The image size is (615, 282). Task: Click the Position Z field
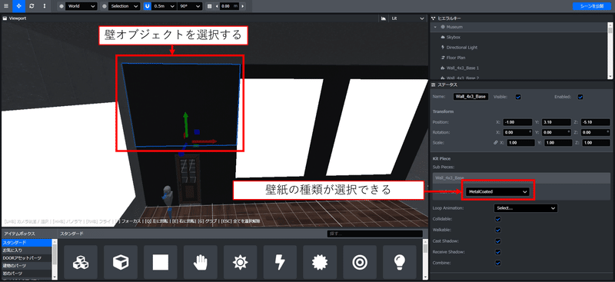click(595, 122)
